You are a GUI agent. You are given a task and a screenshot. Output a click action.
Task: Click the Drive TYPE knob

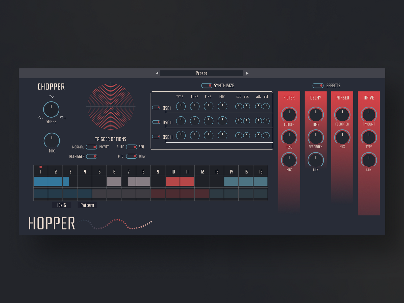tap(369, 138)
